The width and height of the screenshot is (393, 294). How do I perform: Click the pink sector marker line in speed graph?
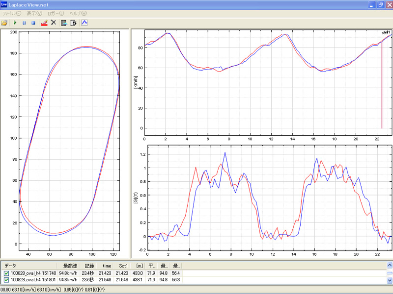(382, 85)
